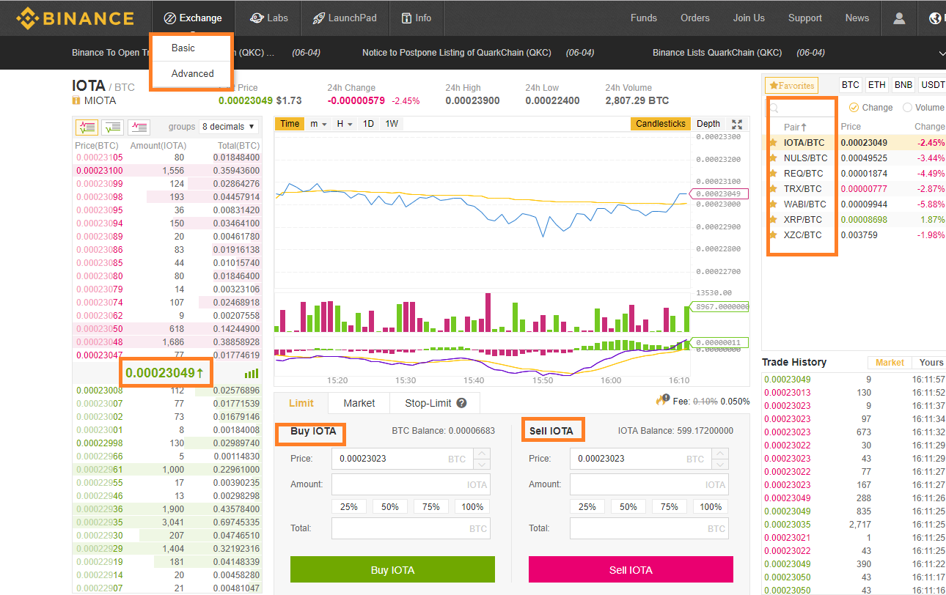Choose Advanced from the Exchange menu

coord(193,73)
